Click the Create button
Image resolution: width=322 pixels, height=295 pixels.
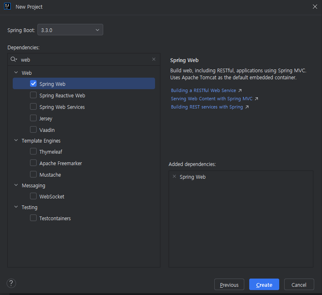264,284
